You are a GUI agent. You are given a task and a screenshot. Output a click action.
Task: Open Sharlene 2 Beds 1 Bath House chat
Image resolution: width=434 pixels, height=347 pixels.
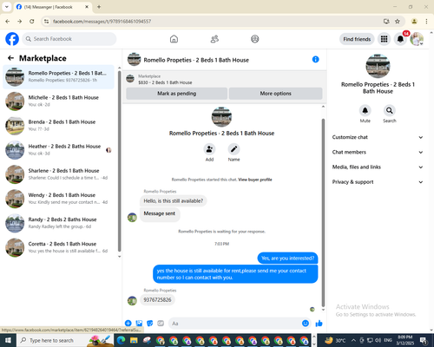tap(58, 174)
